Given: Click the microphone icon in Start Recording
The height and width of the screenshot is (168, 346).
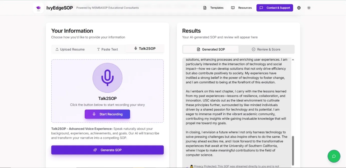Looking at the screenshot, I should point(94,114).
